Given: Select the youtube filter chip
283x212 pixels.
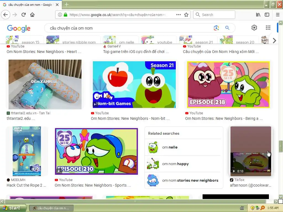Looking at the screenshot, I should click(159, 40).
